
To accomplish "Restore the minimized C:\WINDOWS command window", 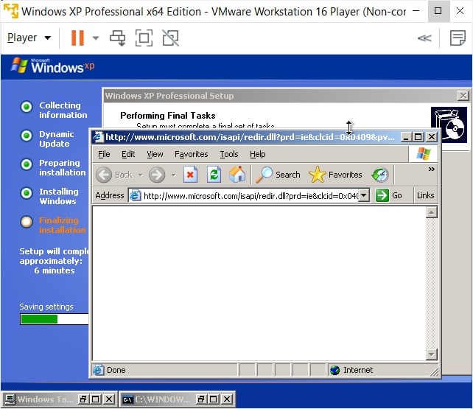I will [200, 399].
